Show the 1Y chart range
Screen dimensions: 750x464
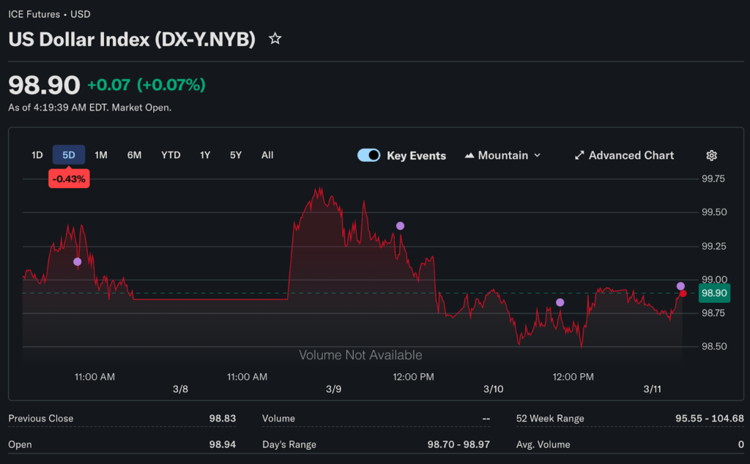click(x=205, y=155)
